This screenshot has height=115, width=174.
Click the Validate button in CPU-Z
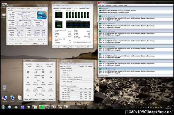(35, 44)
